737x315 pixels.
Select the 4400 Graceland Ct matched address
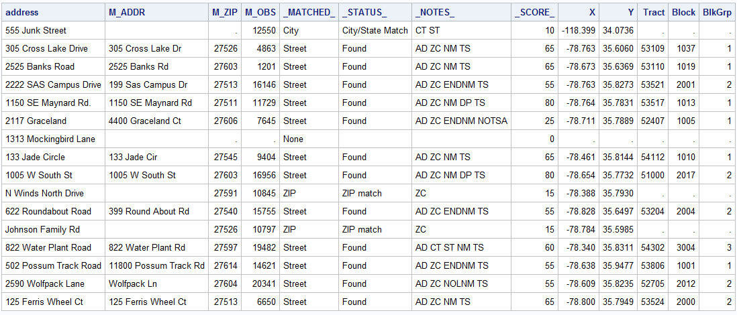coord(147,121)
